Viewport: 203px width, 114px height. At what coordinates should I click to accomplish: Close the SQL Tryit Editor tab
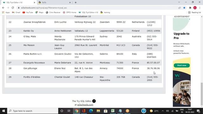(x=35, y=3)
